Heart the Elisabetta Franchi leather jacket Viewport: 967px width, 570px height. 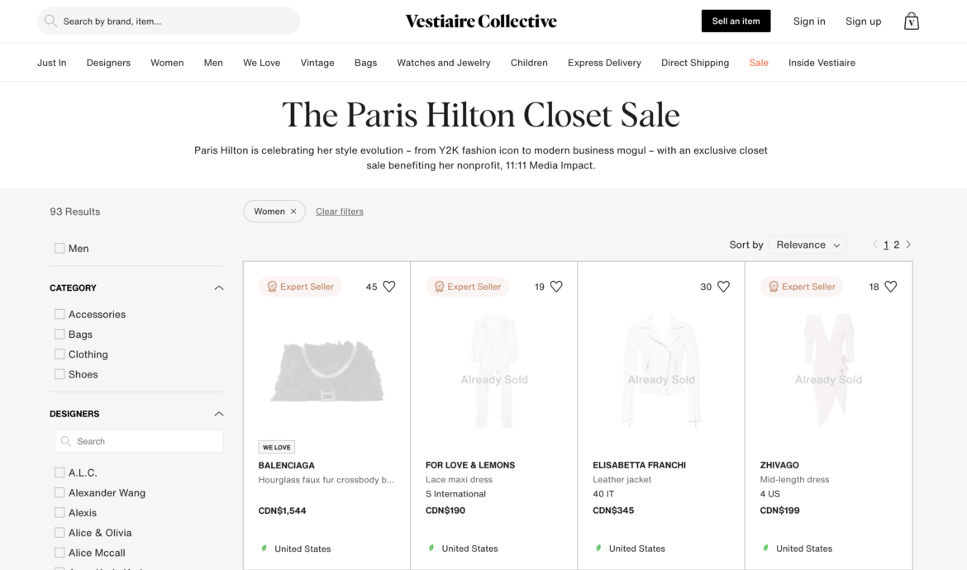click(x=724, y=286)
